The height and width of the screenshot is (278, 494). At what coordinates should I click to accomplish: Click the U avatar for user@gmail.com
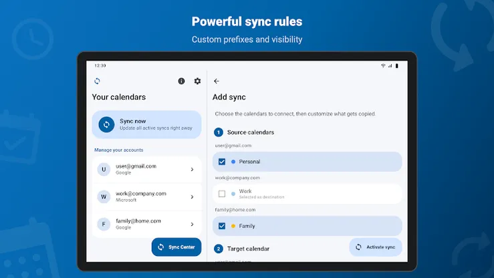[x=104, y=169]
